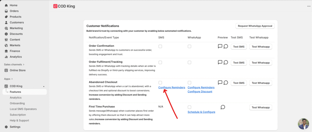Open the three-dot menu at top right
Screen dimensions: 312x132
[309, 6]
